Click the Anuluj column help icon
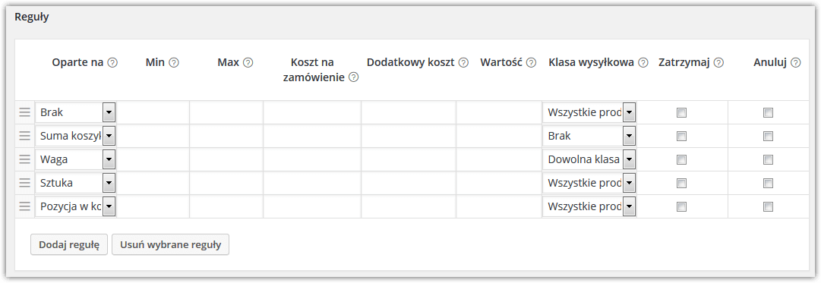Image resolution: width=821 pixels, height=283 pixels. click(795, 63)
